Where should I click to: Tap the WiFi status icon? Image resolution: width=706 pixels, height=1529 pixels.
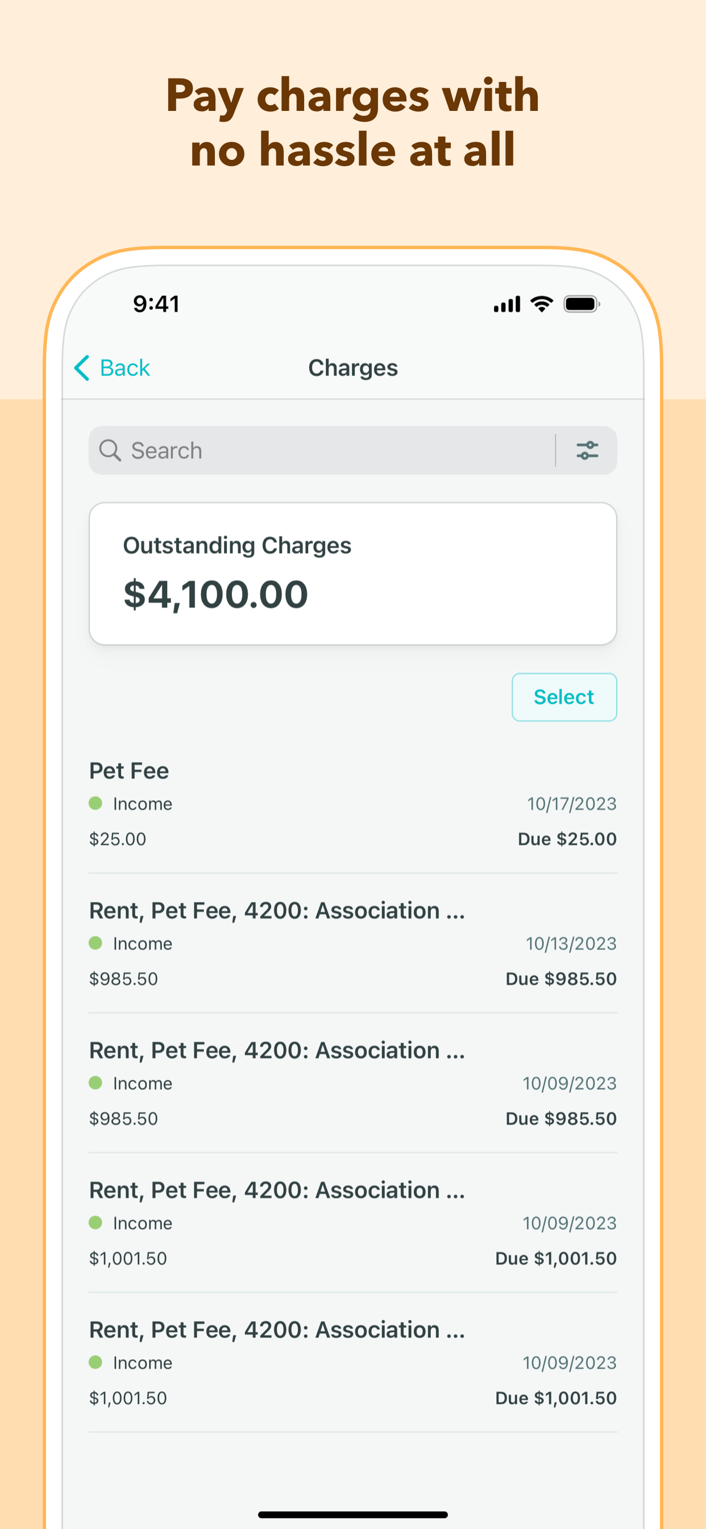point(541,304)
